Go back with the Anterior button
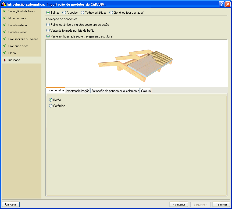 [x=179, y=204]
